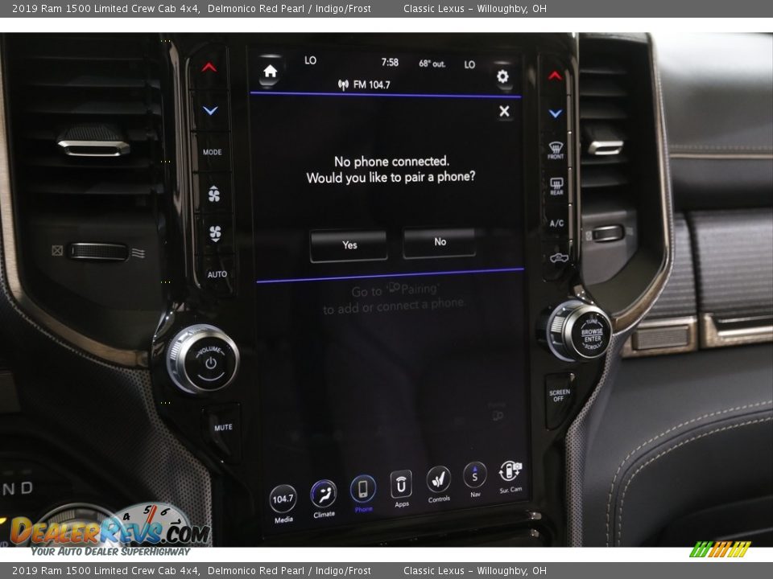Tap the passenger-side LO temperature readout
The image size is (773, 579).
coord(469,64)
